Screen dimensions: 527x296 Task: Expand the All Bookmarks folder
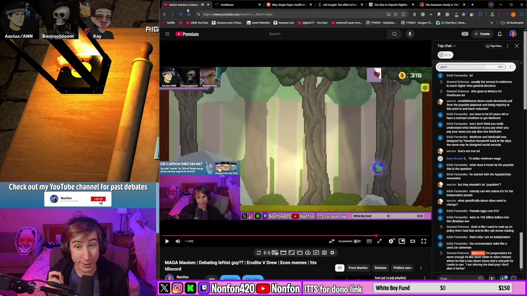point(512,23)
